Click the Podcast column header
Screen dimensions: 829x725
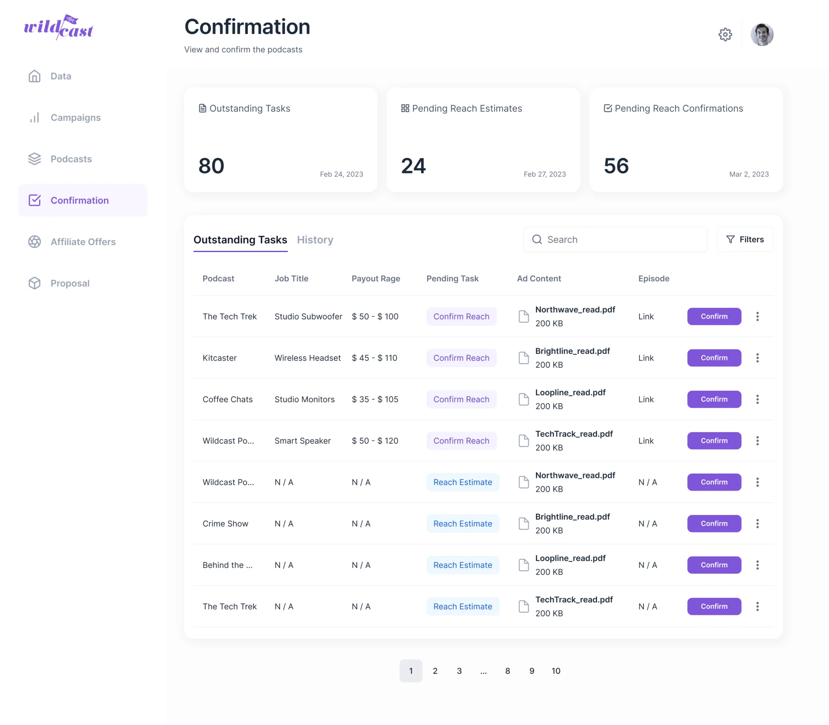tap(218, 278)
